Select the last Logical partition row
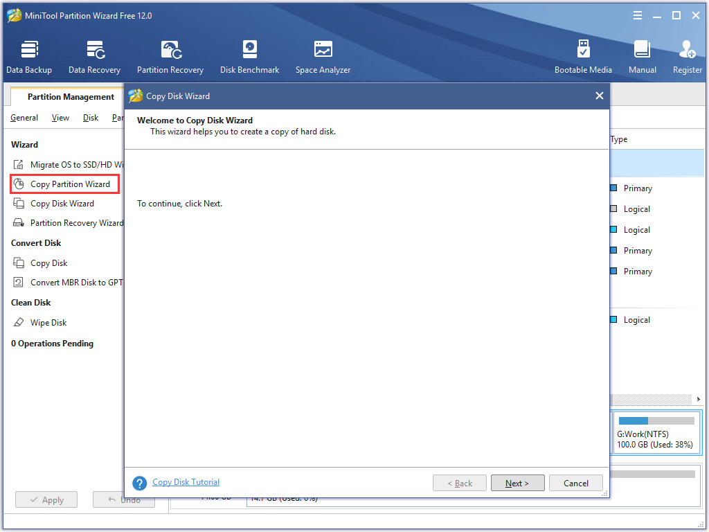 (x=657, y=320)
